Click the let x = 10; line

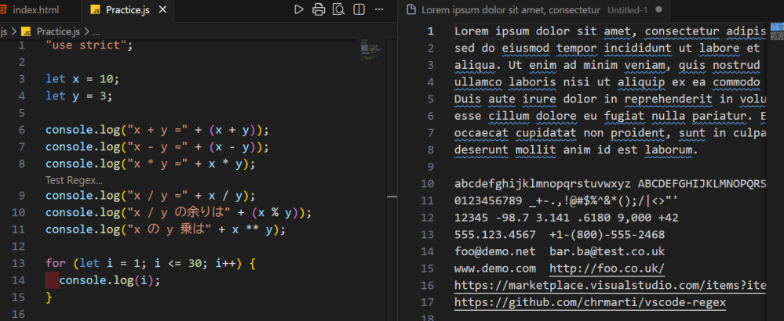click(x=82, y=79)
